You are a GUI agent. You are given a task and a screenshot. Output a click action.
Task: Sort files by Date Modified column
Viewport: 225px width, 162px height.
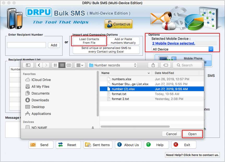tap(175, 73)
